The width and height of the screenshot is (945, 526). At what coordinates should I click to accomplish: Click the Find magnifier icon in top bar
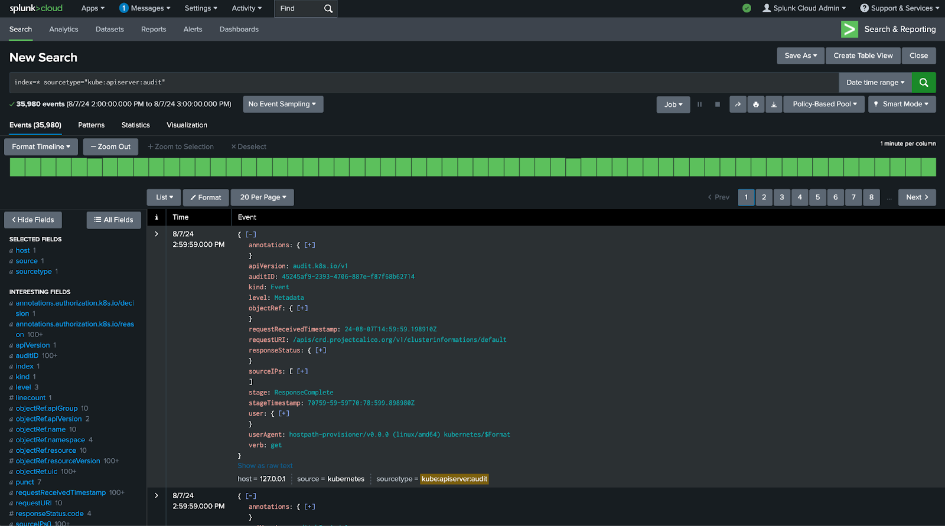click(328, 9)
